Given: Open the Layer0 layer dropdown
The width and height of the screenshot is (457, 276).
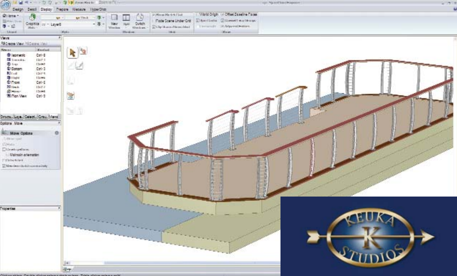Looking at the screenshot, I should [94, 24].
